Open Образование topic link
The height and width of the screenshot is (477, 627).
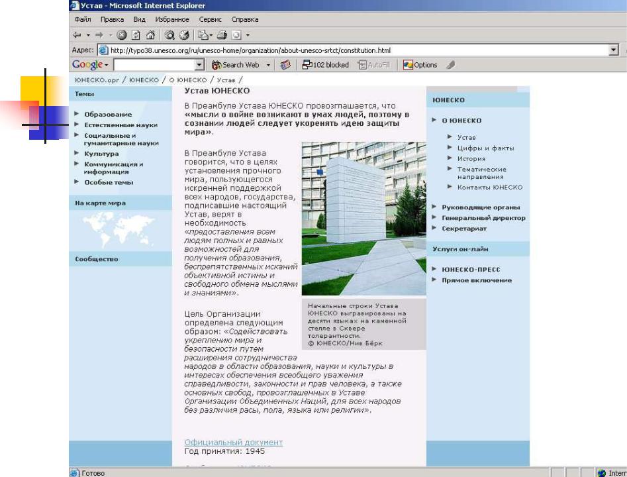click(x=108, y=114)
